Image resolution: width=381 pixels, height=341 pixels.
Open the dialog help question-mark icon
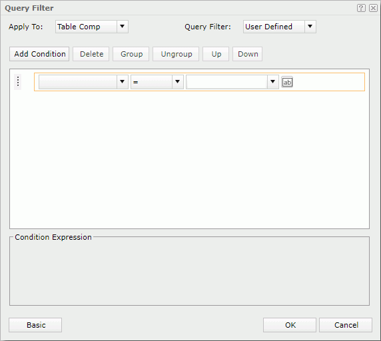[x=361, y=8]
